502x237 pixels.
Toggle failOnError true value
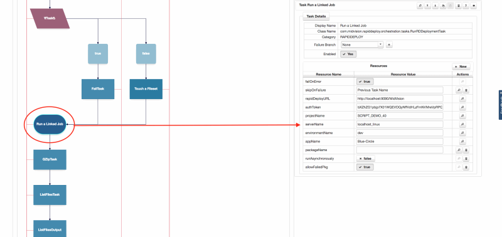coord(365,82)
